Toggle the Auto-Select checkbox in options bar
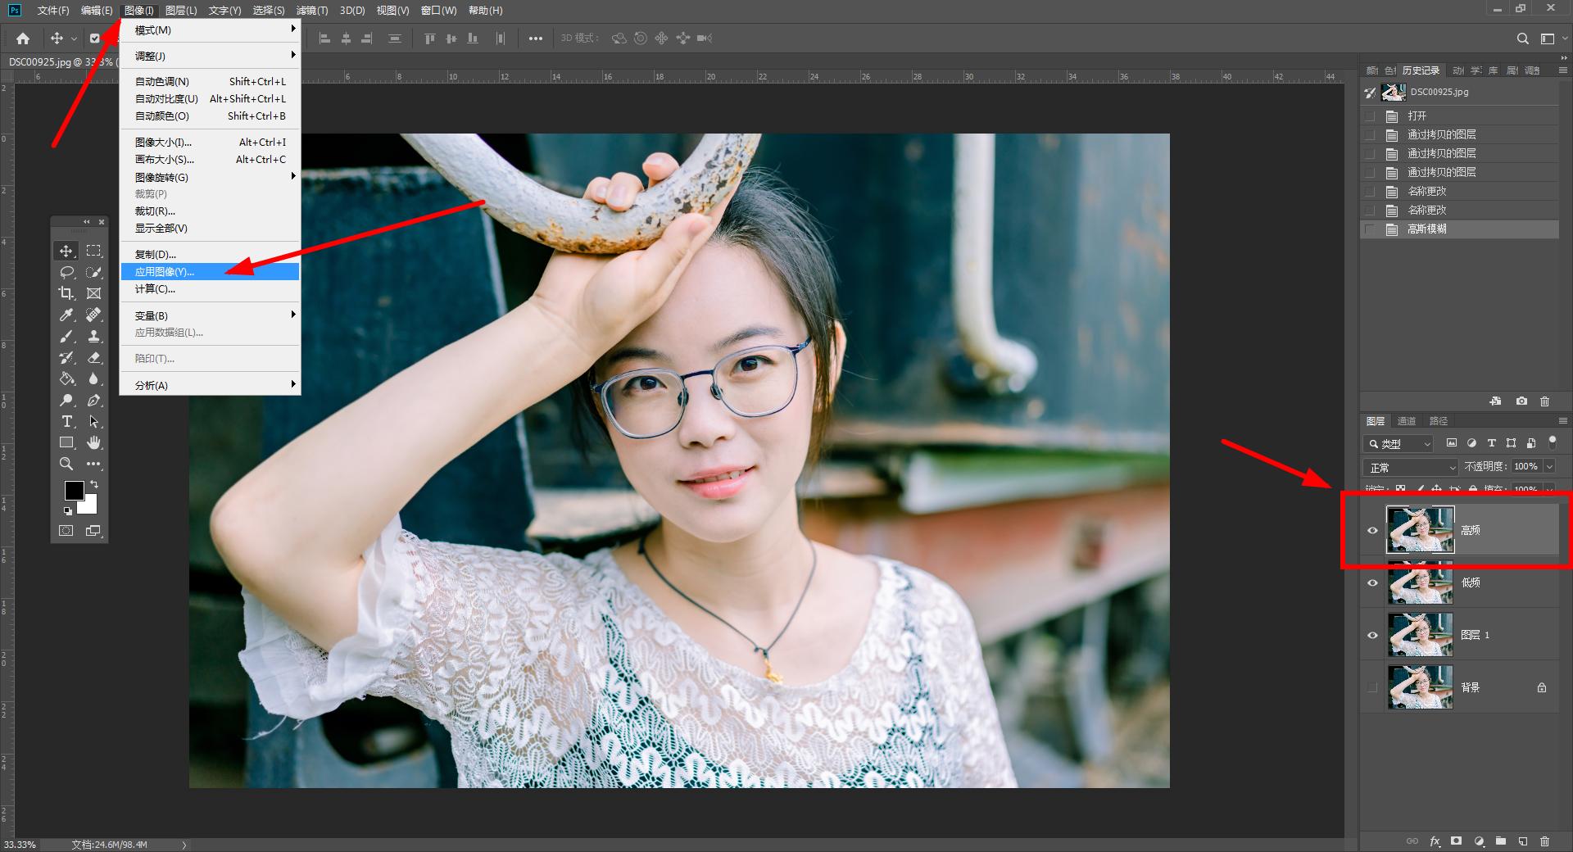This screenshot has height=852, width=1573. click(94, 39)
